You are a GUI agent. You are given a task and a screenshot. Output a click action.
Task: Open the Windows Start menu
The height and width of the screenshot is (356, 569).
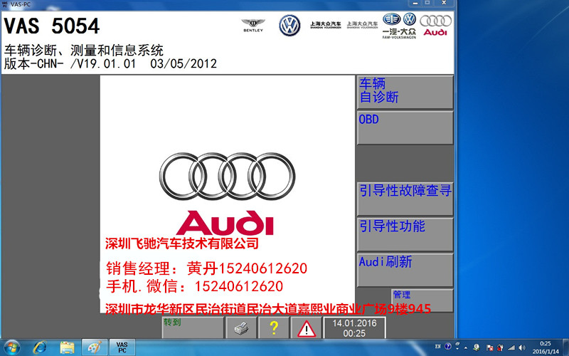pos(13,347)
